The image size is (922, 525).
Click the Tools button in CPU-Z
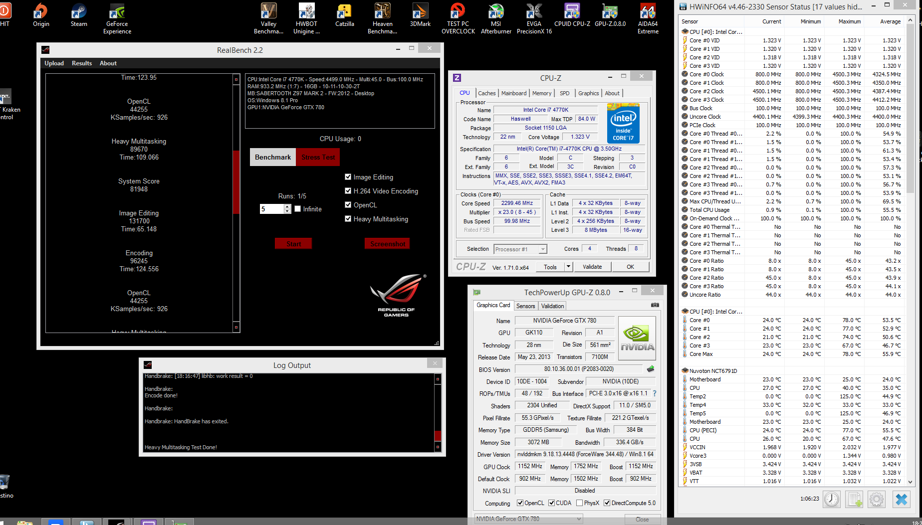550,267
